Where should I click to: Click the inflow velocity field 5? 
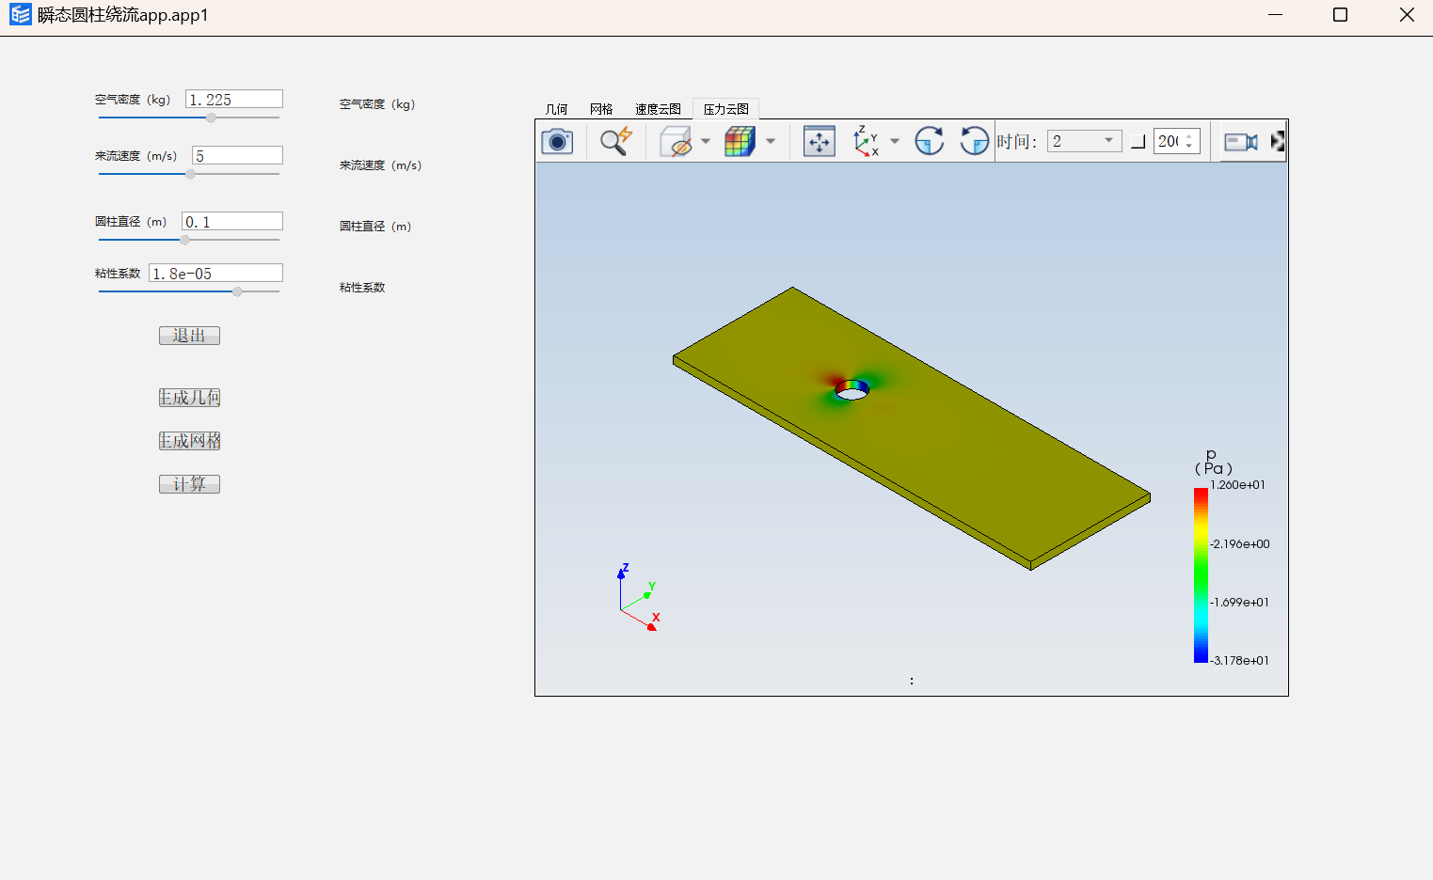pos(237,155)
